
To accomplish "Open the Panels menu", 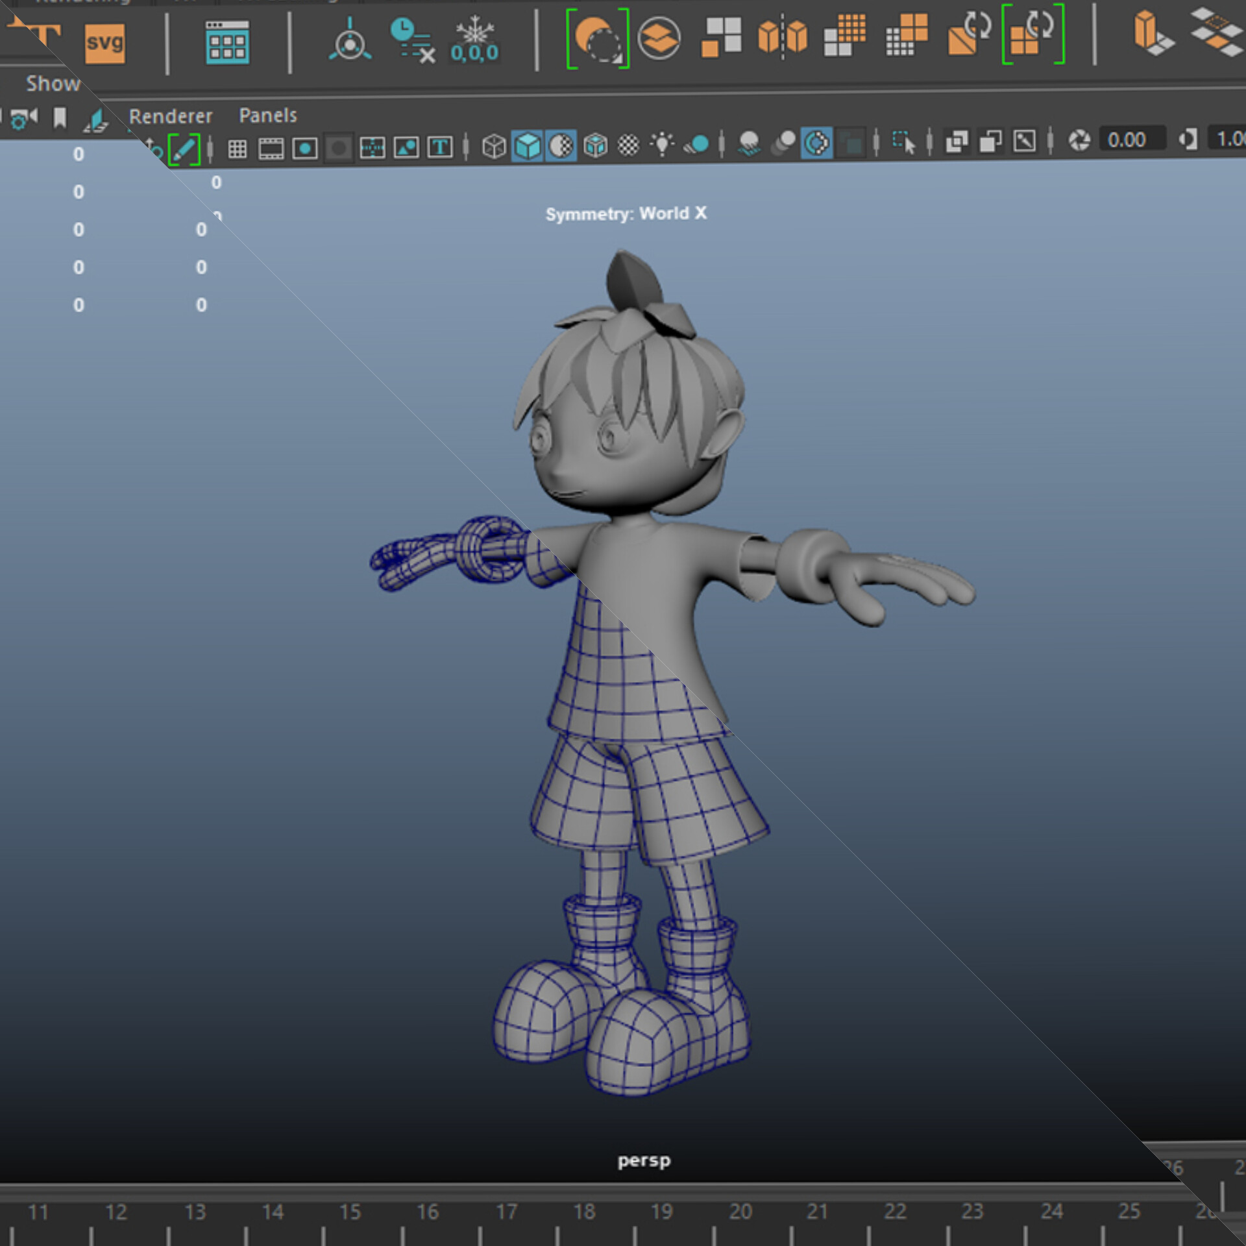I will tap(267, 116).
